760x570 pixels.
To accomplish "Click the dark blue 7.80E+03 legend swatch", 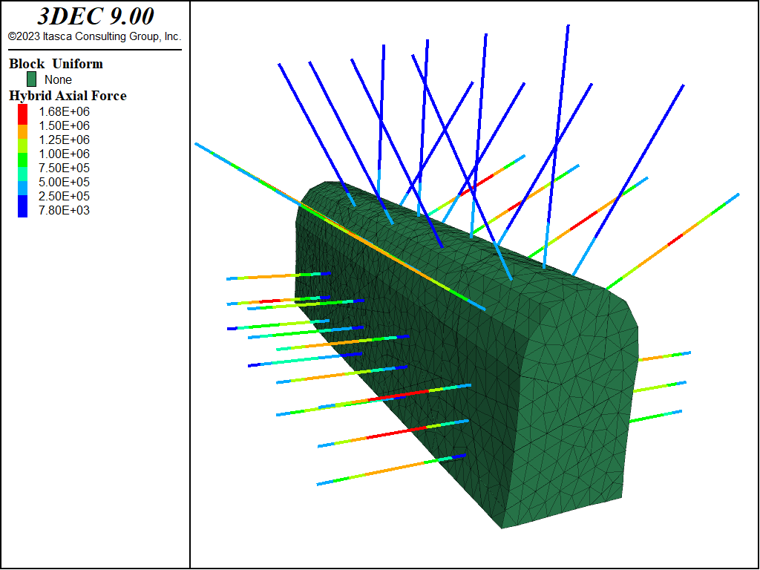I will [23, 210].
